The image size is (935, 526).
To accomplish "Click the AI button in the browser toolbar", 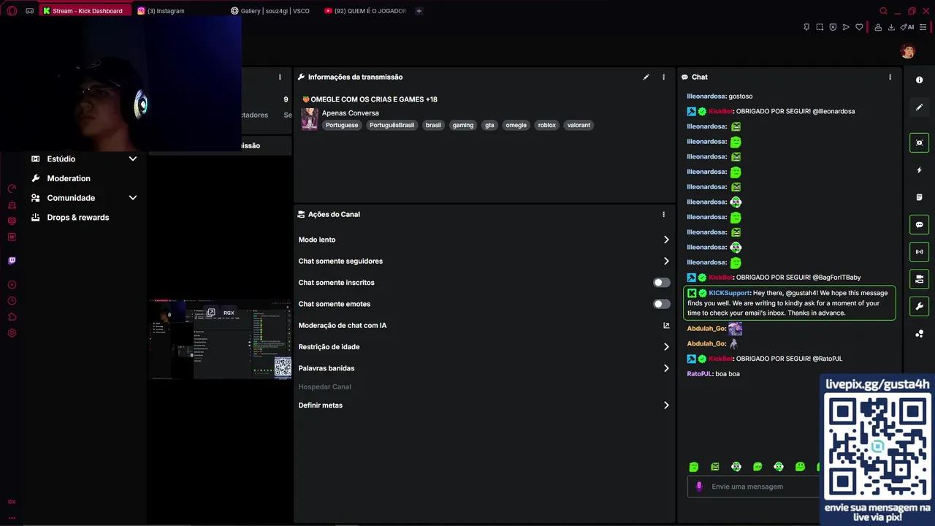I will (x=908, y=27).
